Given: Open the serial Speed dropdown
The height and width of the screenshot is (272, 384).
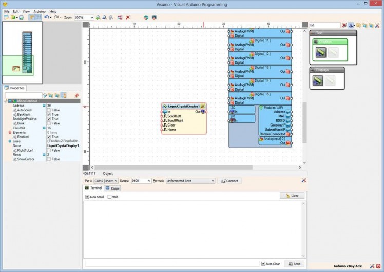Looking at the screenshot, I should [149, 181].
